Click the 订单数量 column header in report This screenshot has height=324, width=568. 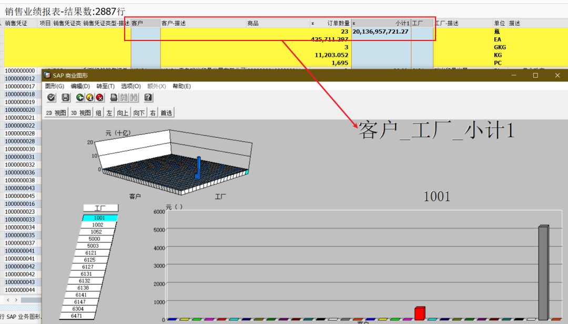coord(331,23)
